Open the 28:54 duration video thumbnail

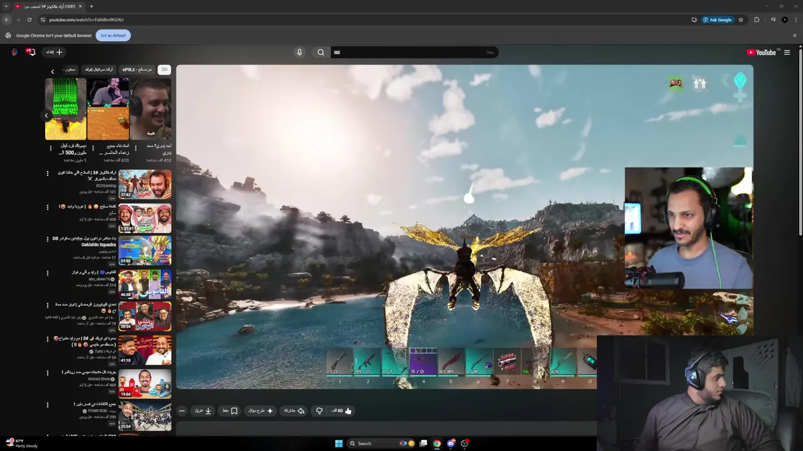pos(145,316)
